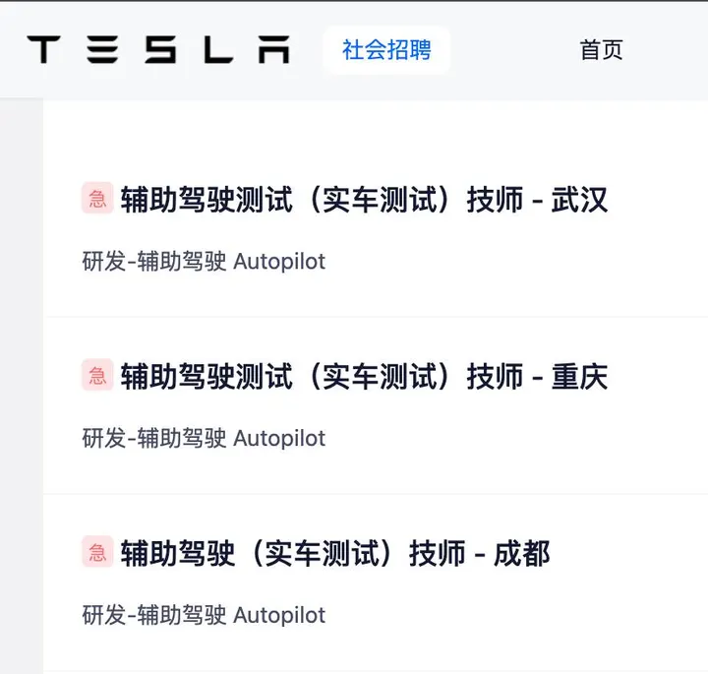This screenshot has width=708, height=674.
Task: Click 研发-辅助驾驶 Autopilot under the 成都 job
Action: 204,615
